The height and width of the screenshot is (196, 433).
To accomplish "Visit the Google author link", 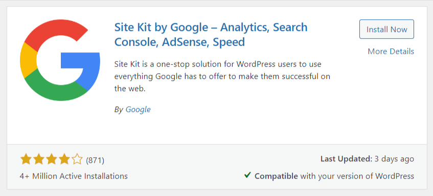I will [x=138, y=109].
